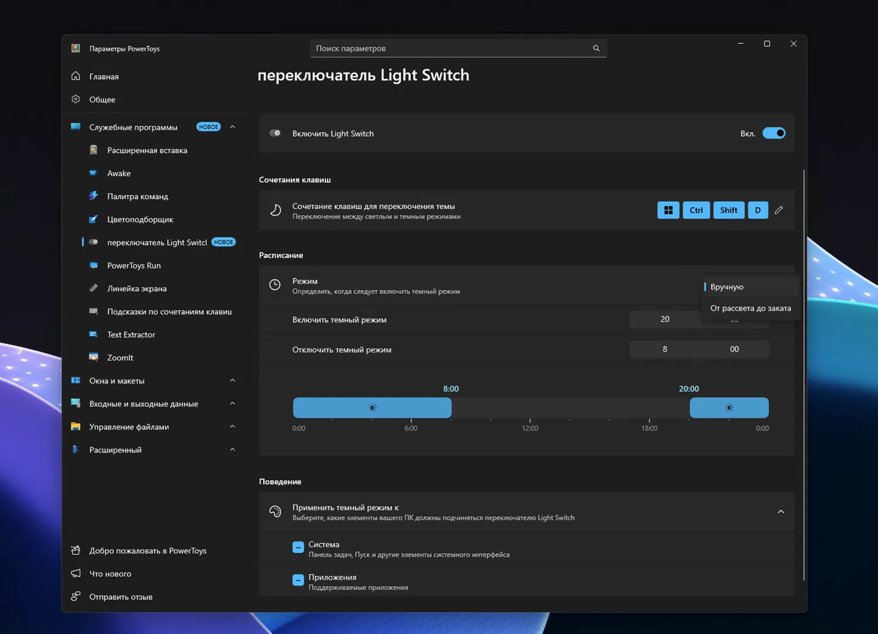Select Вручную in the mode dropdown
Image resolution: width=878 pixels, height=634 pixels.
(x=751, y=287)
